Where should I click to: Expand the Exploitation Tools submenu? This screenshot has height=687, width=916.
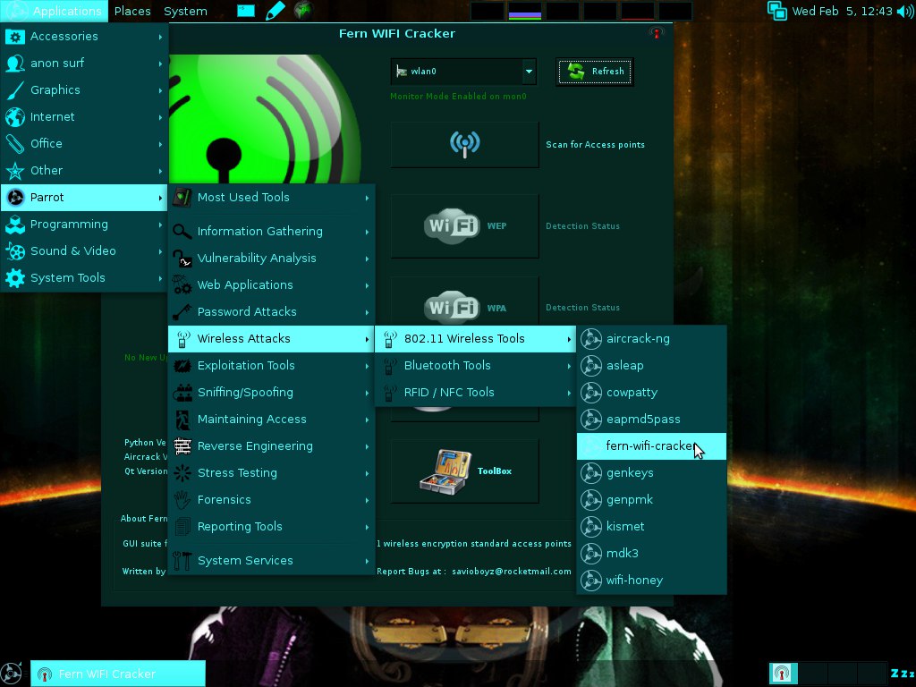[272, 366]
